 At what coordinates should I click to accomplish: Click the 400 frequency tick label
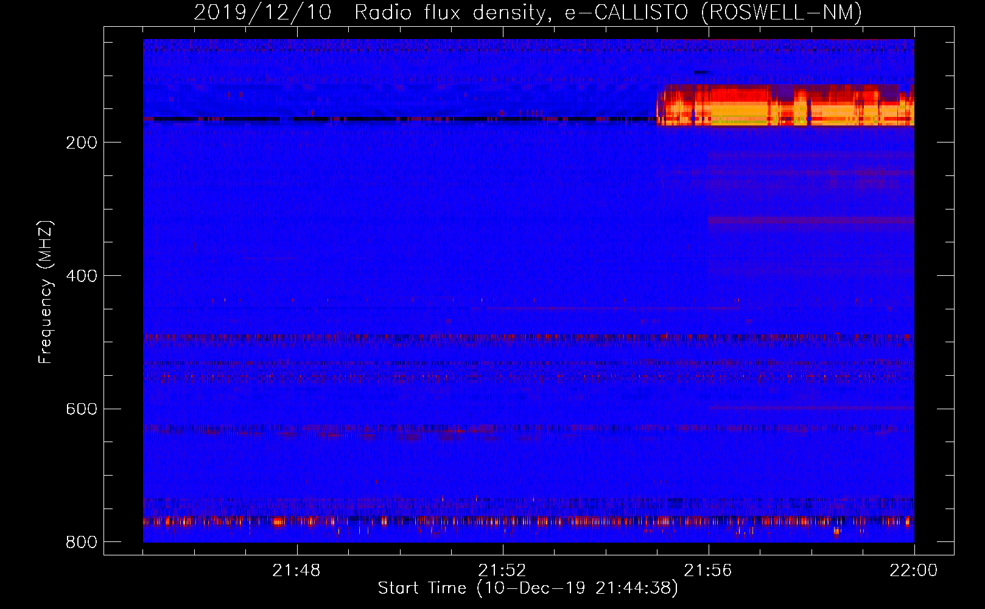[x=82, y=276]
